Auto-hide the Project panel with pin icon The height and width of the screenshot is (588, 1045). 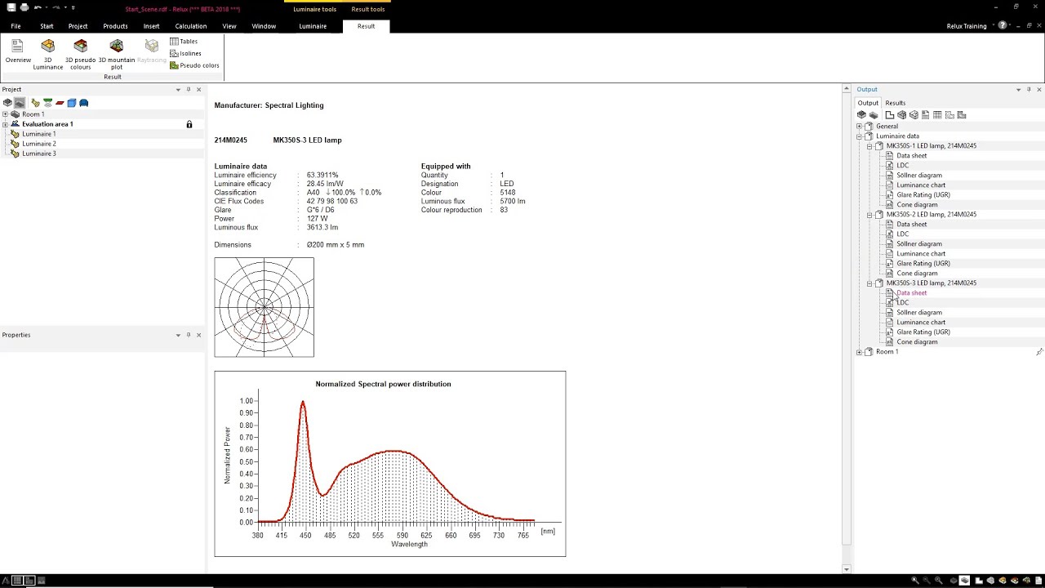(x=188, y=89)
